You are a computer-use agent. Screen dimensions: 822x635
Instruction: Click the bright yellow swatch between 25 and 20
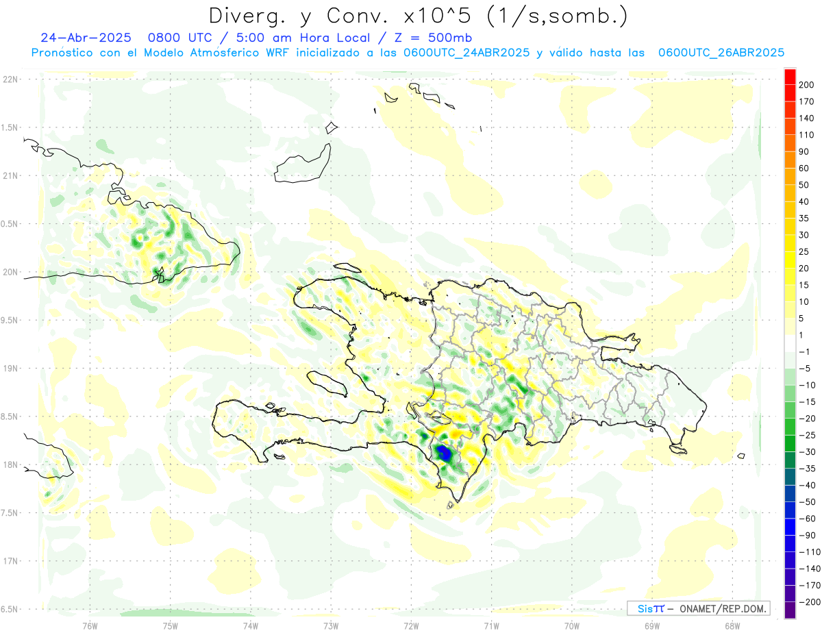(x=790, y=260)
